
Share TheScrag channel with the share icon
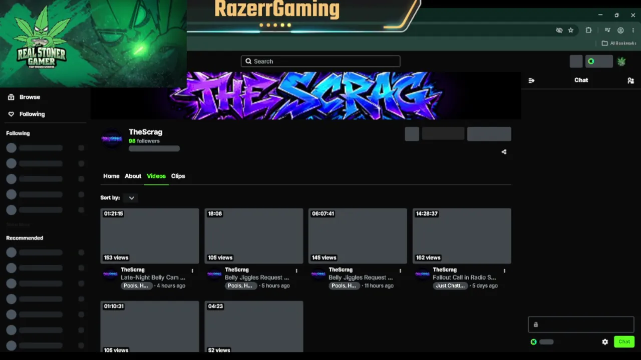tap(504, 152)
